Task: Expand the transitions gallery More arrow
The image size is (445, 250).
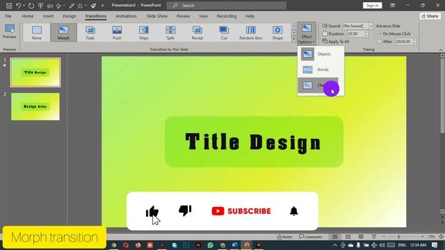Action: click(293, 39)
